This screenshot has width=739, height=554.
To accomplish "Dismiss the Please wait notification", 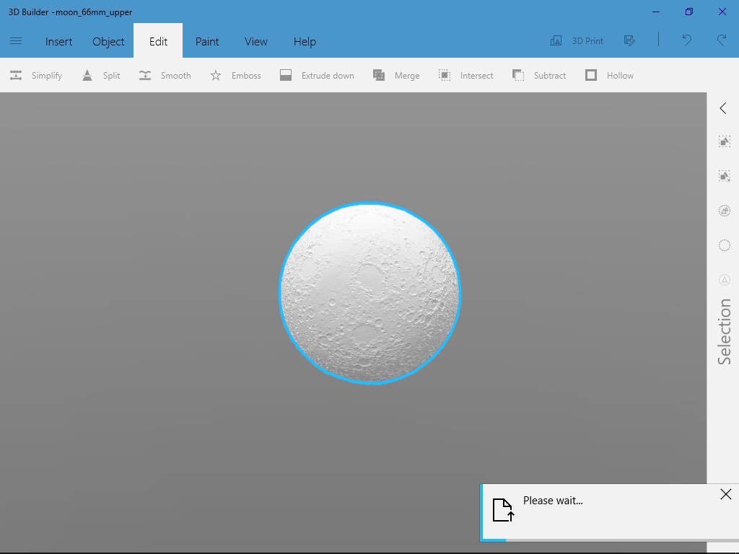I will [x=726, y=494].
